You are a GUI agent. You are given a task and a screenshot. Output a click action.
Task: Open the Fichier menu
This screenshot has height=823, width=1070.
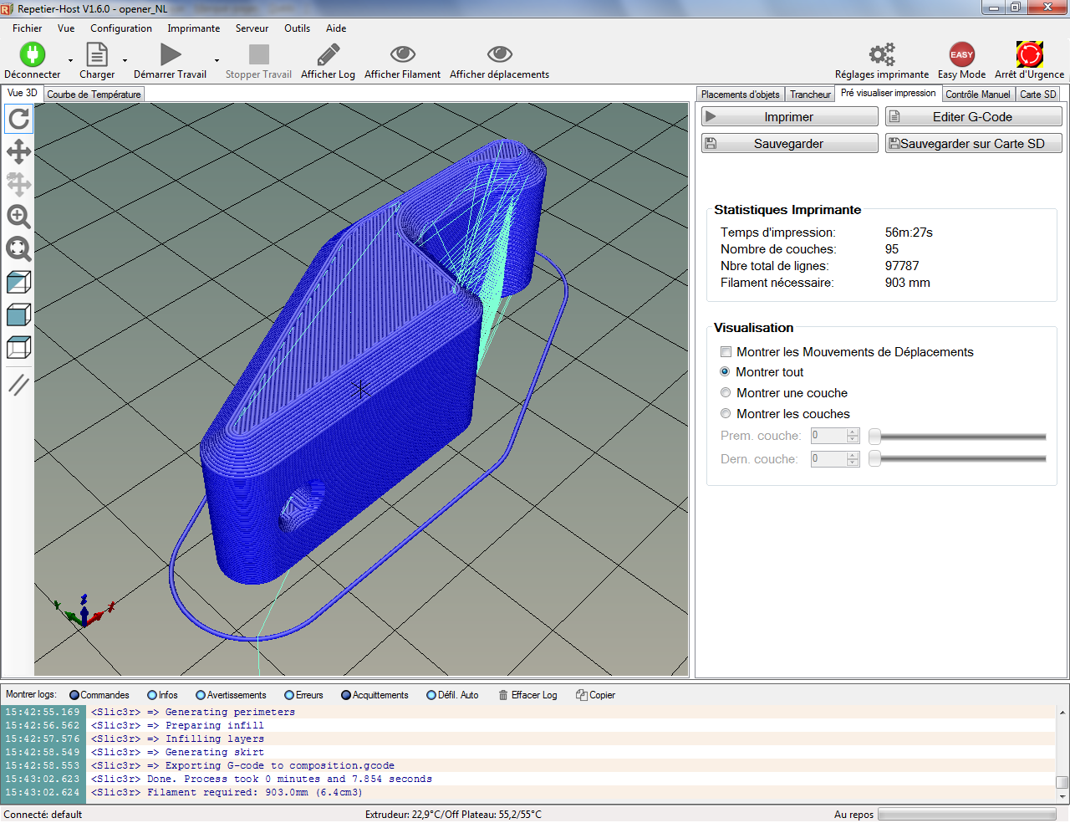27,28
